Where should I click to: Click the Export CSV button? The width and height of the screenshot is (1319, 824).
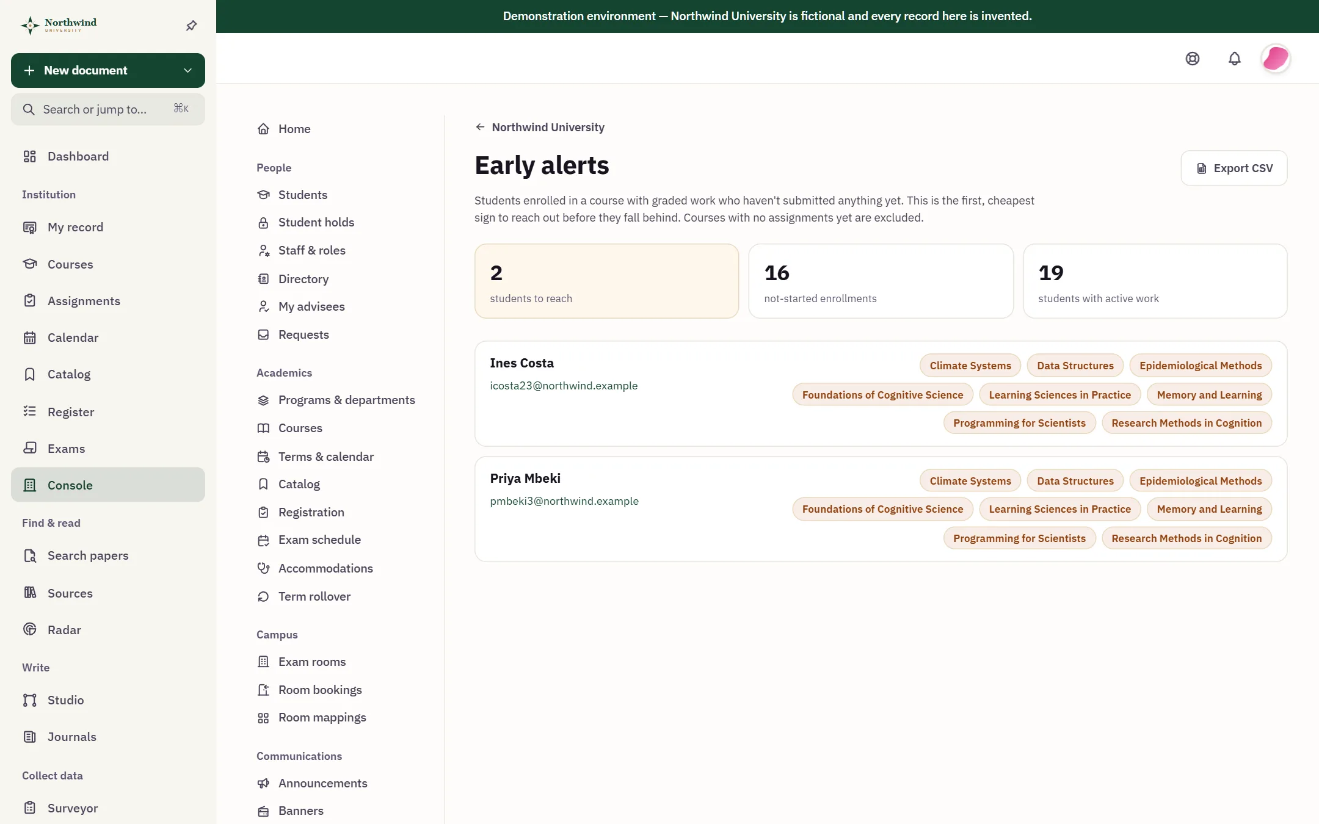(x=1234, y=168)
